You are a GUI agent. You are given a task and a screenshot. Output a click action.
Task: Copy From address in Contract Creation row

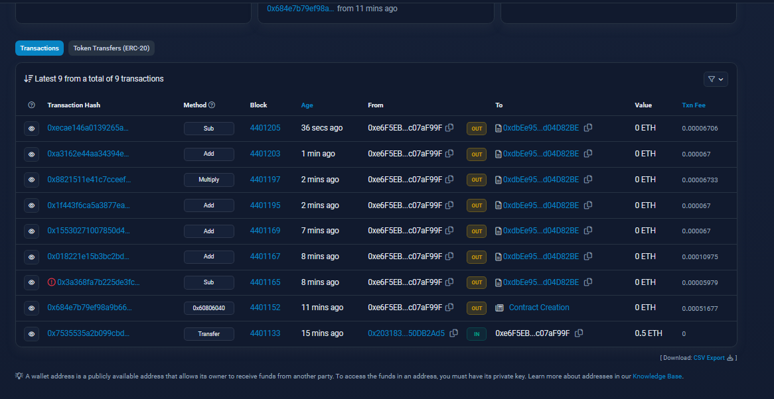449,308
